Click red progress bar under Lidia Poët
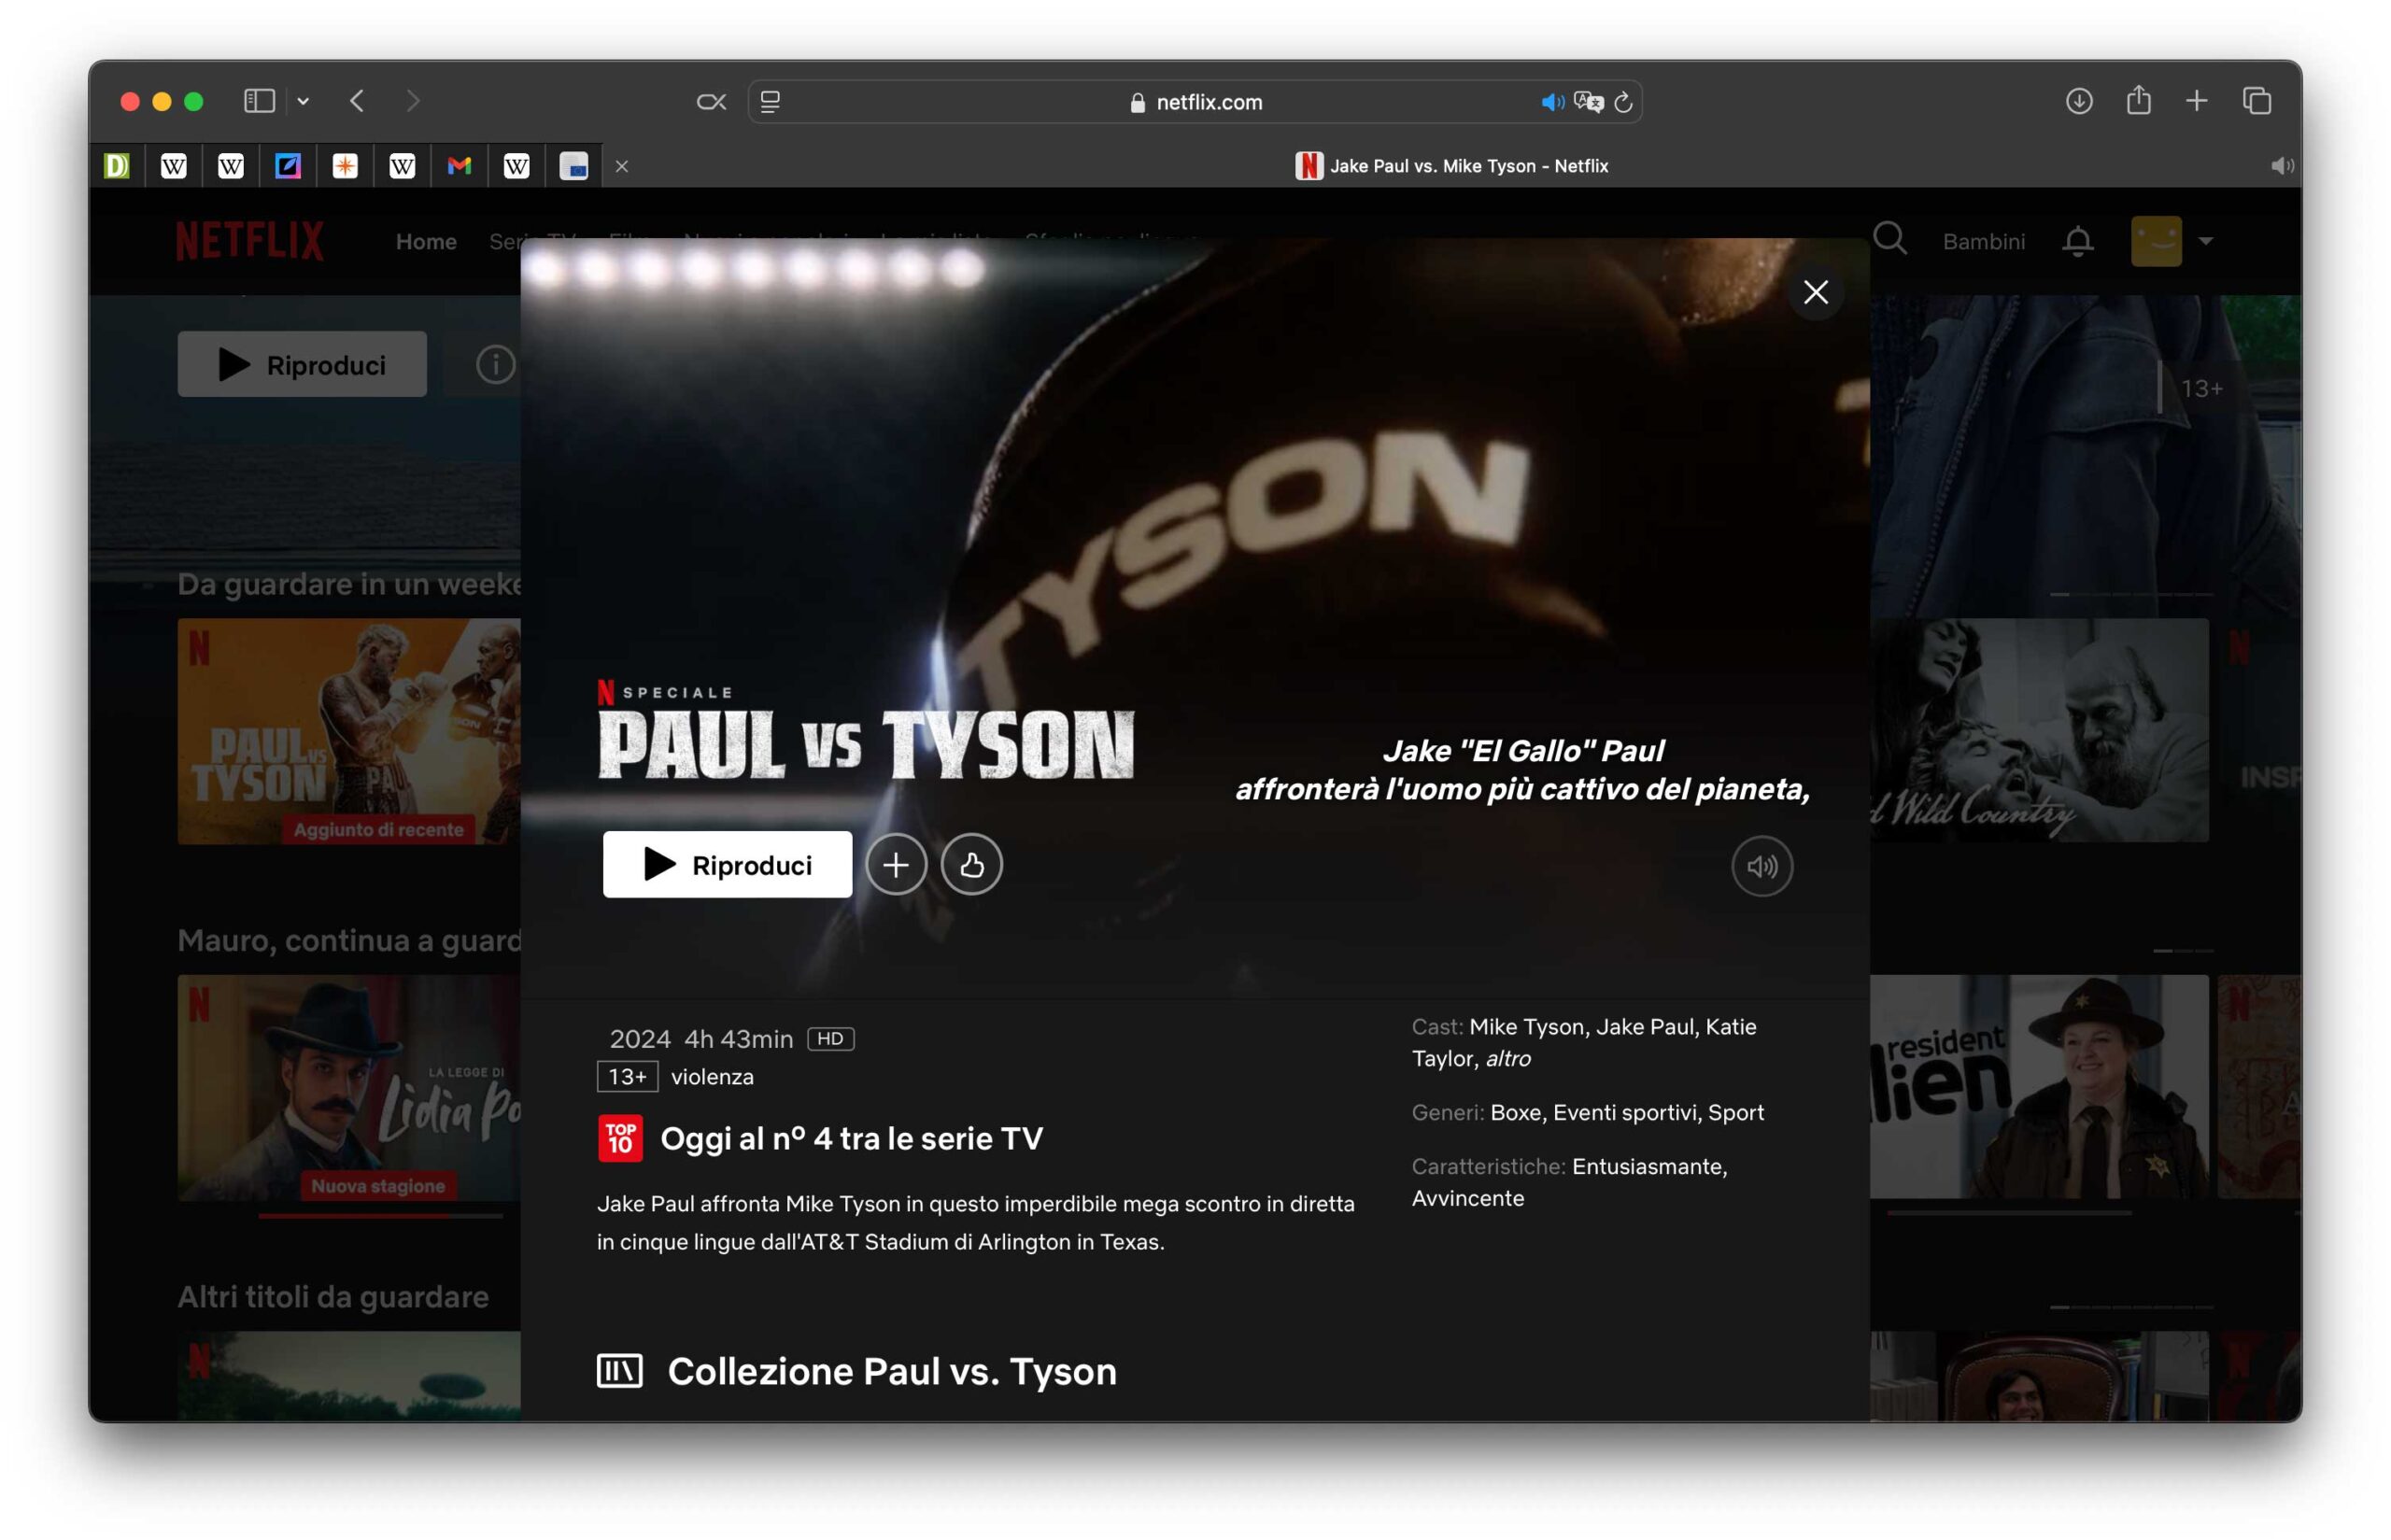2391x1540 pixels. point(354,1215)
